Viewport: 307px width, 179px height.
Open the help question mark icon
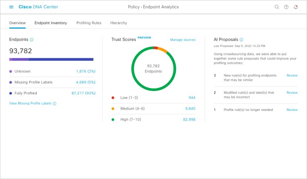pyautogui.click(x=286, y=7)
